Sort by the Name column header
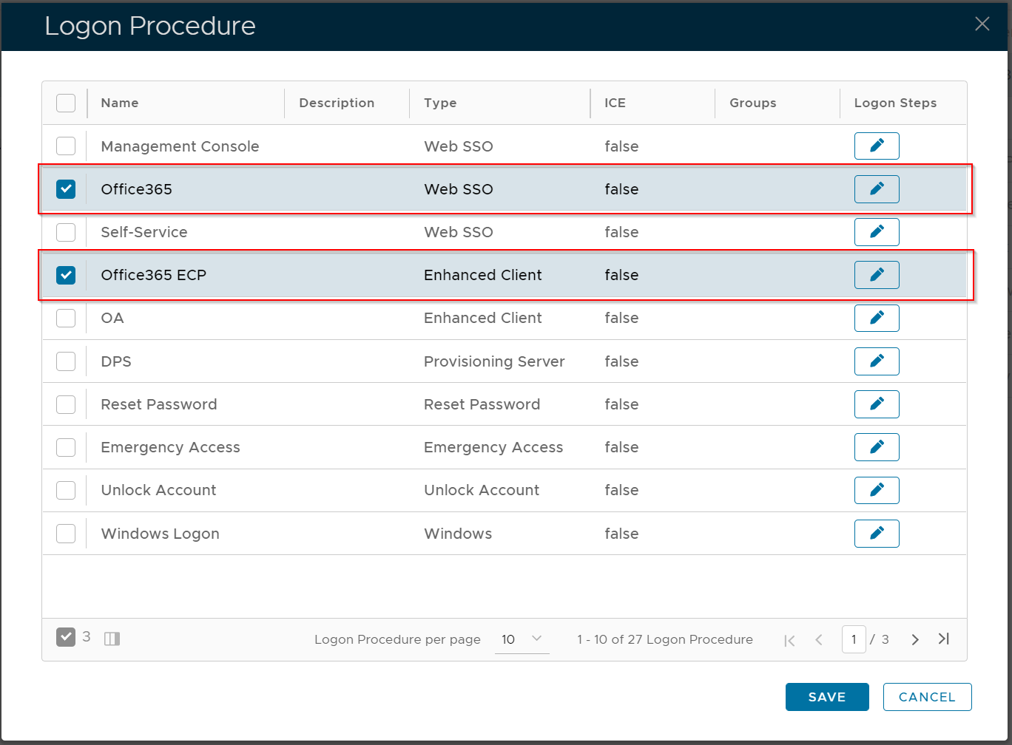The image size is (1012, 745). [x=120, y=103]
